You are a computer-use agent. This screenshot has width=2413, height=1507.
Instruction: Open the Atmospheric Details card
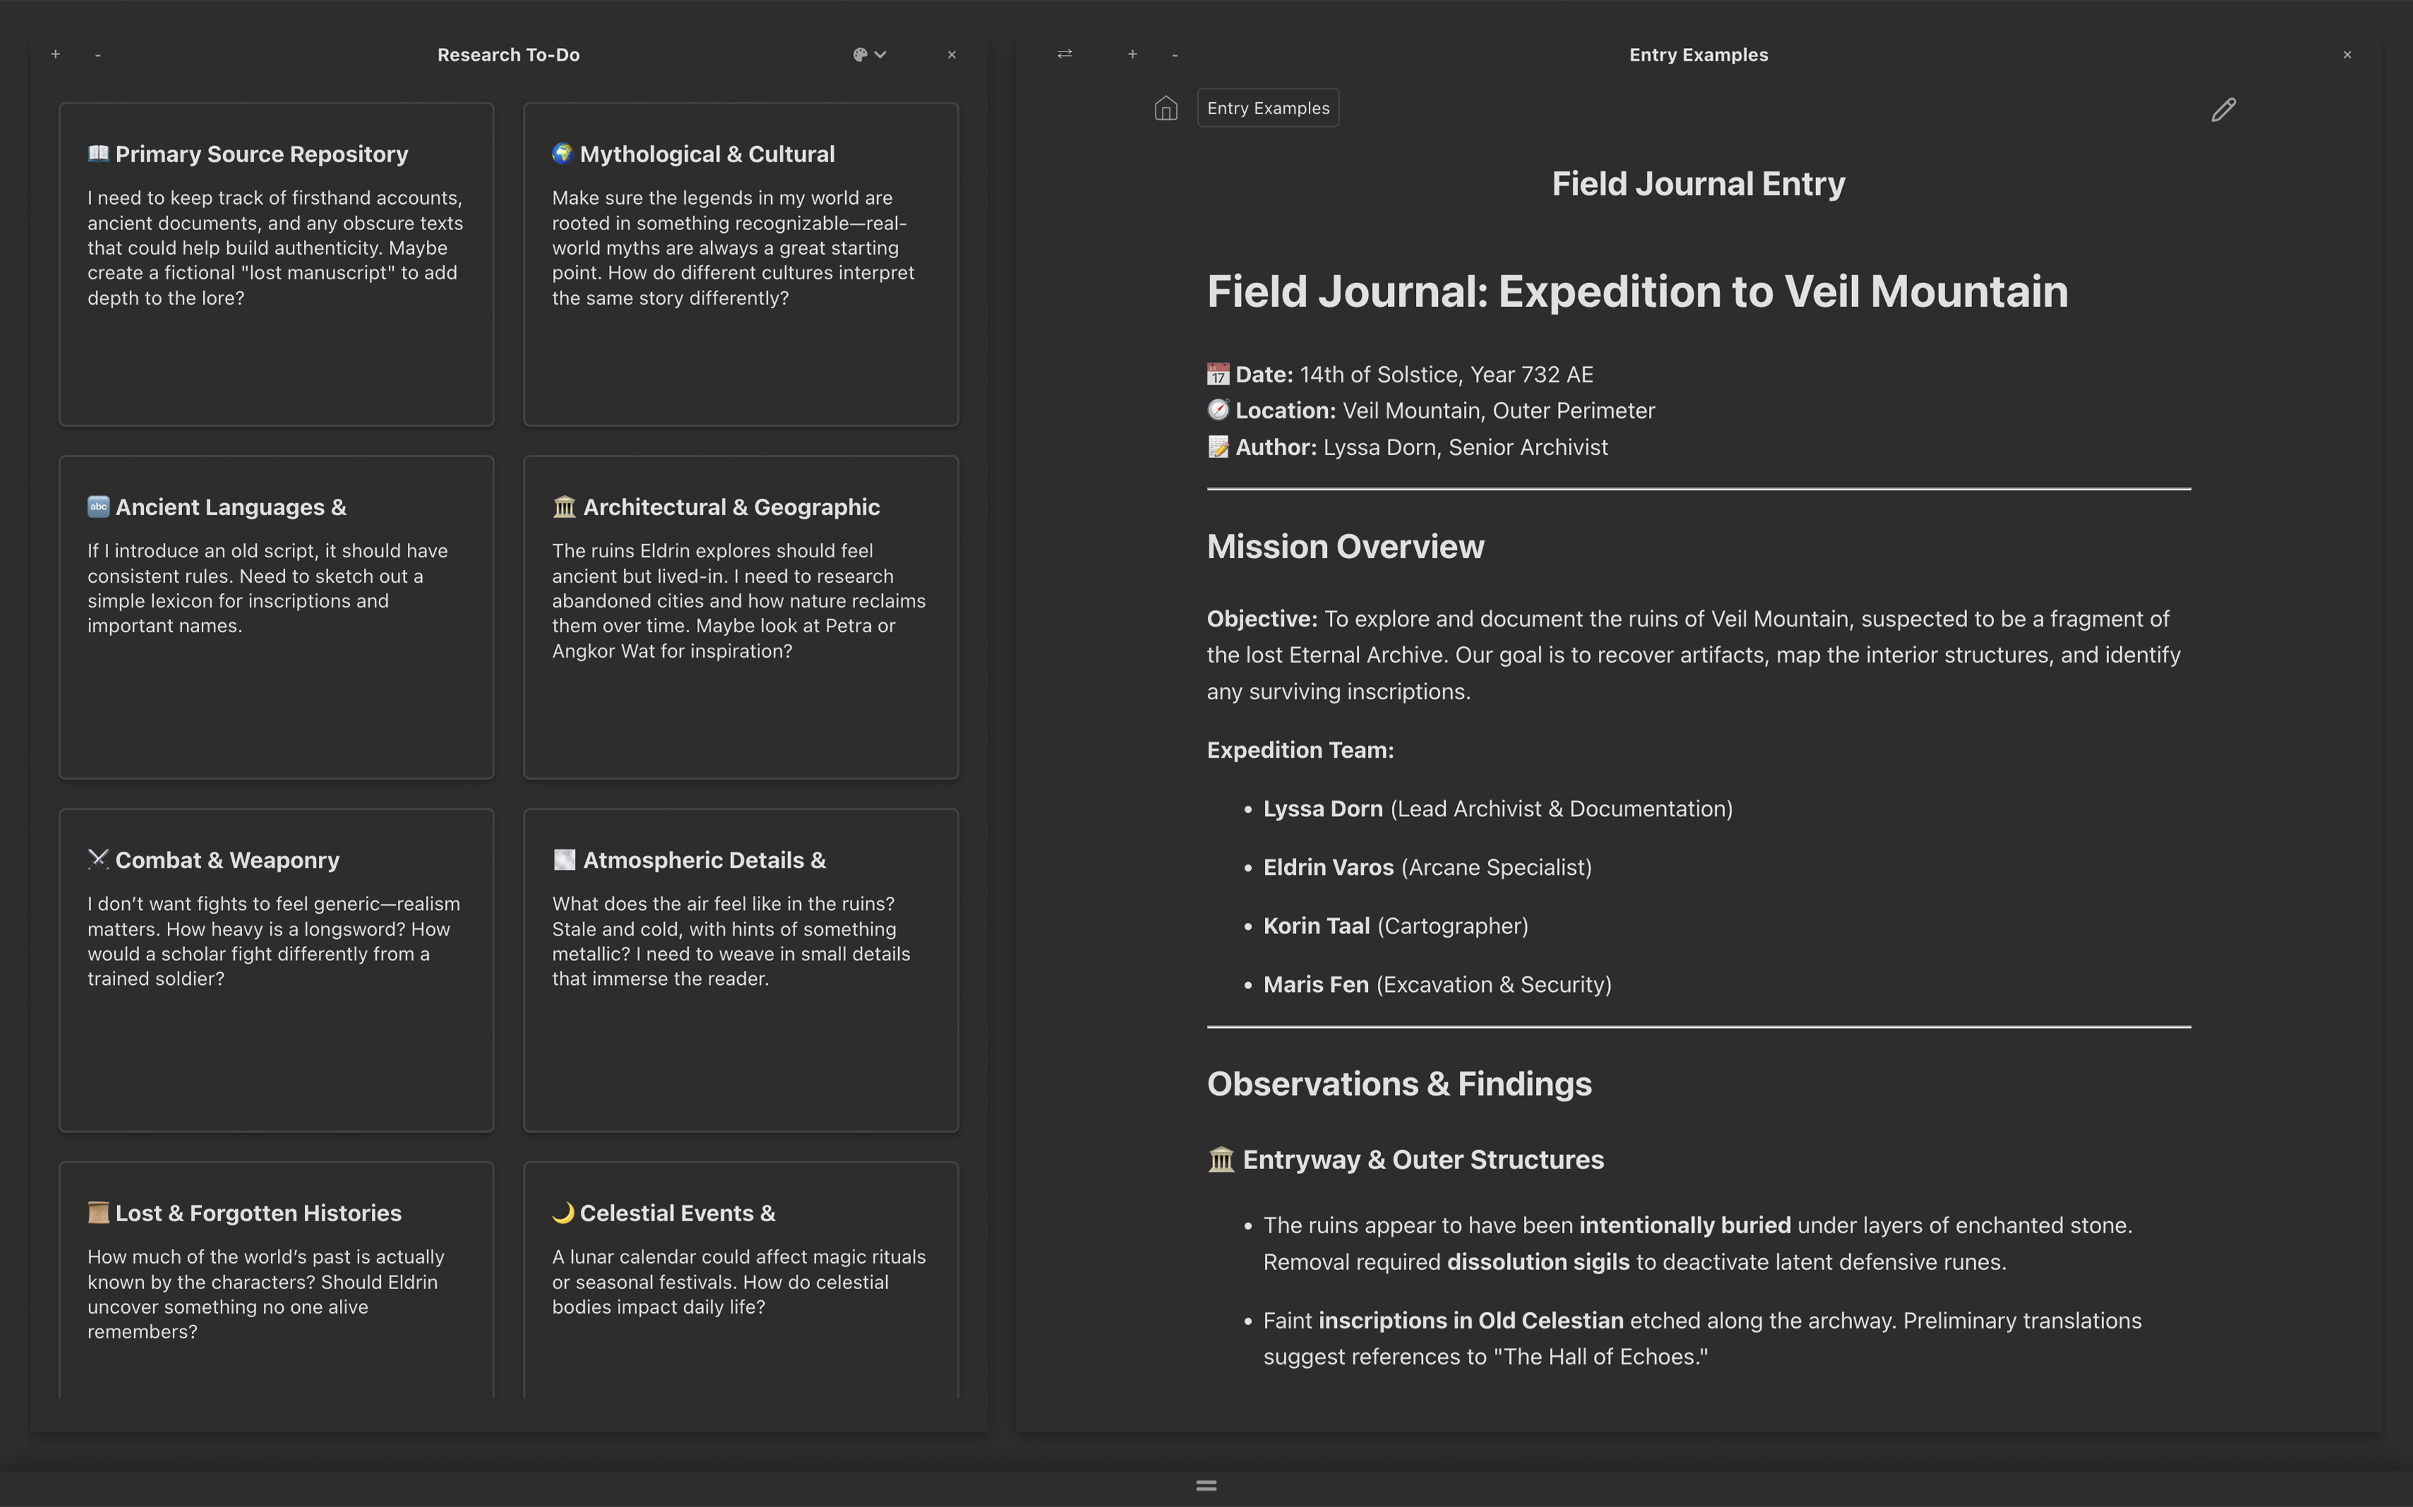click(x=741, y=970)
